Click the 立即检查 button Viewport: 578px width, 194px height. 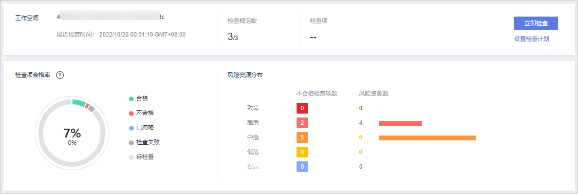click(536, 23)
